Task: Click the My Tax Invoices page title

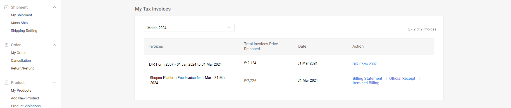Action: 153,9
